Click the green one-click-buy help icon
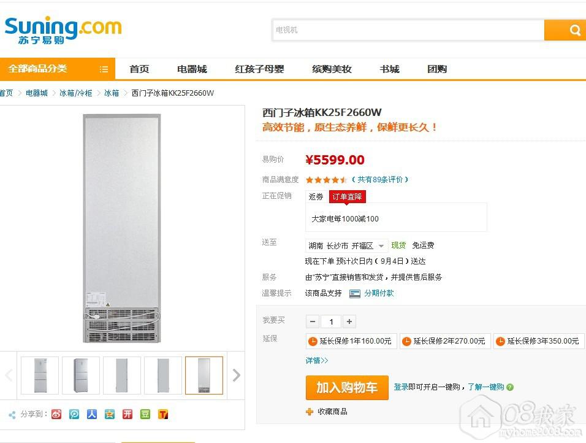The height and width of the screenshot is (443, 586). click(510, 387)
